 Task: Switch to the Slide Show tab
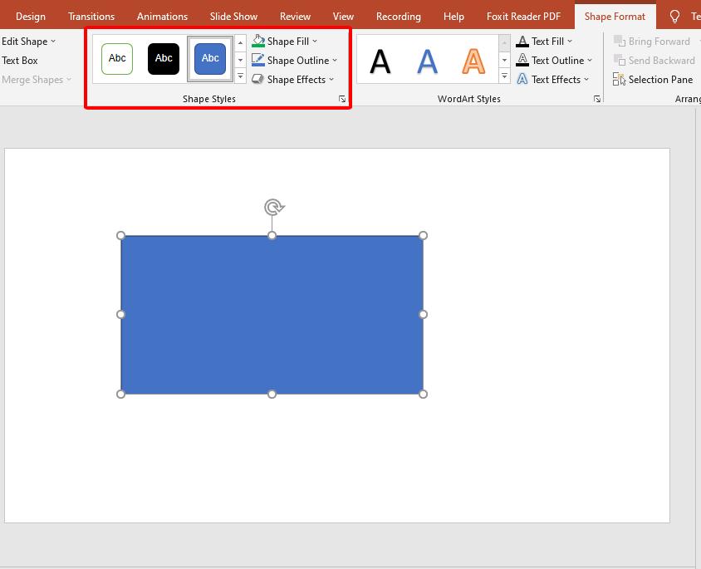click(x=233, y=17)
